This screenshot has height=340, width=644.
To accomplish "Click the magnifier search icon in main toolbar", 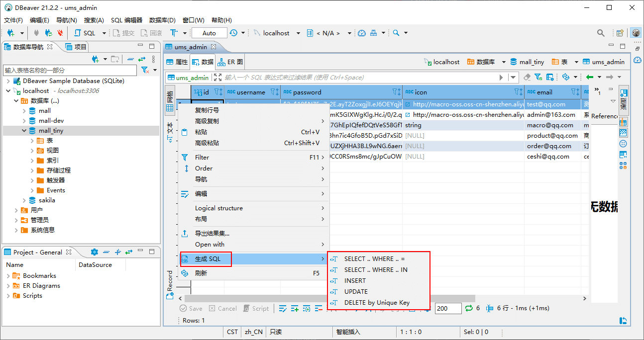I will 396,33.
